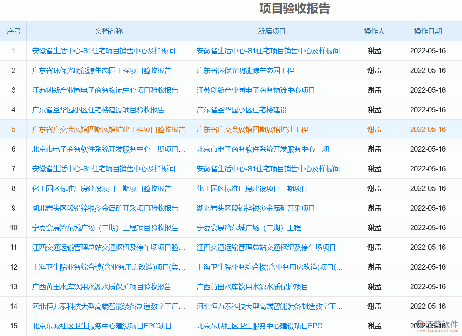Open 化工园区标准厂房建设项目一期项目验收报告 document
The image size is (462, 336).
pyautogui.click(x=101, y=188)
